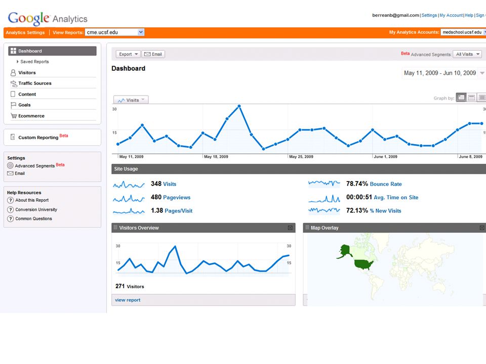Open the Visitors sidebar section

click(27, 72)
